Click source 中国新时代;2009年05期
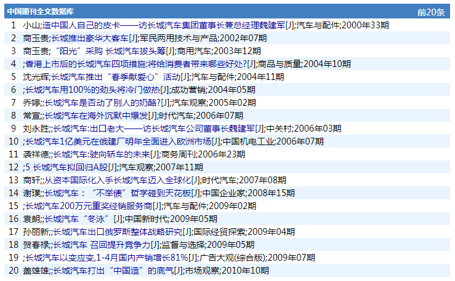Image resolution: width=455 pixels, height=281 pixels. pyautogui.click(x=171, y=219)
